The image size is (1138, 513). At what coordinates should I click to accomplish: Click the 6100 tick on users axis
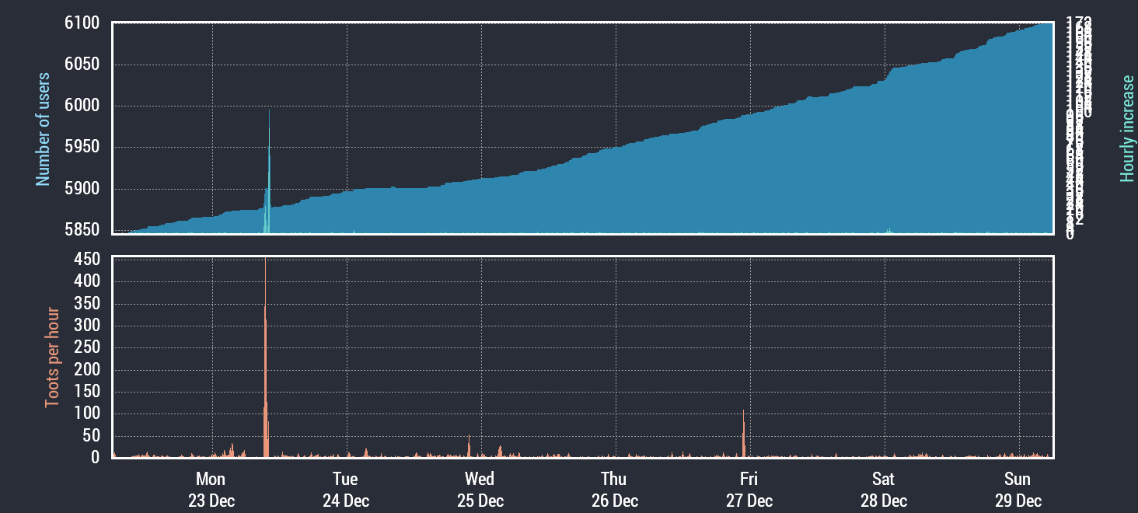pyautogui.click(x=82, y=23)
